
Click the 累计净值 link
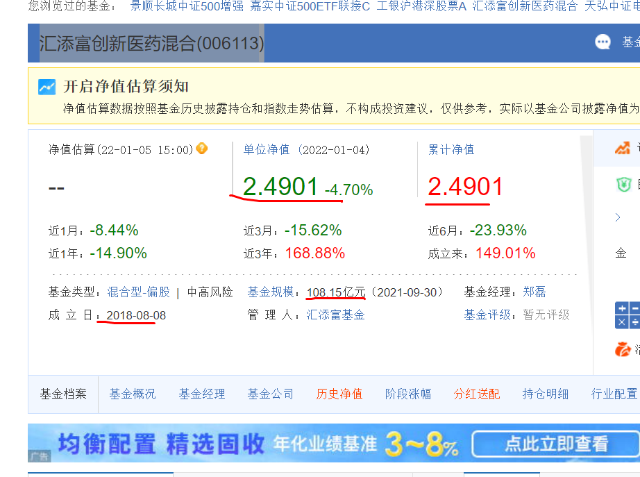[451, 149]
